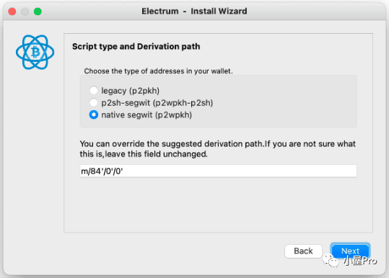Click blank panel area below derivation path field
The image size is (389, 278).
click(x=218, y=205)
